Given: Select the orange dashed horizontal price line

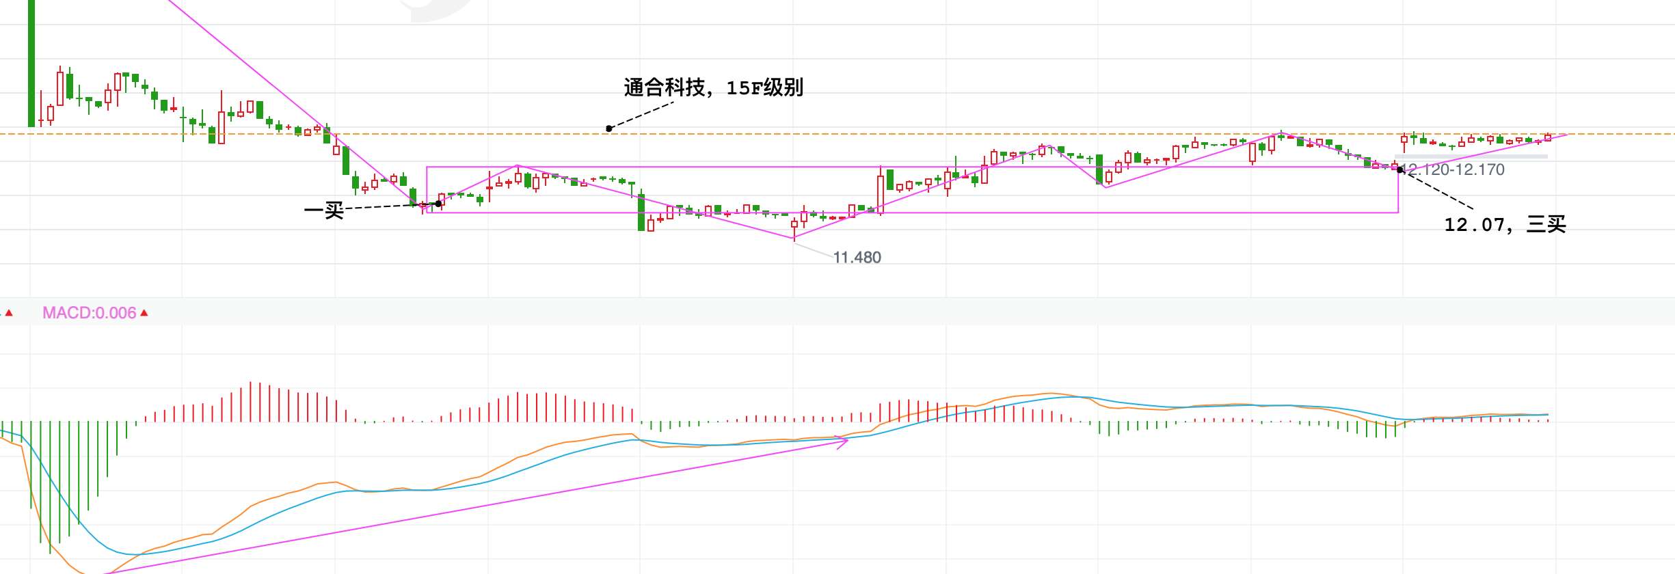Looking at the screenshot, I should [837, 134].
